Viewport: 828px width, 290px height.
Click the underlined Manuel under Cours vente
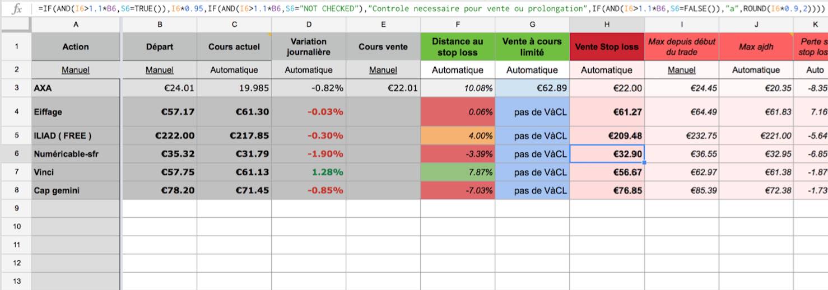[383, 70]
